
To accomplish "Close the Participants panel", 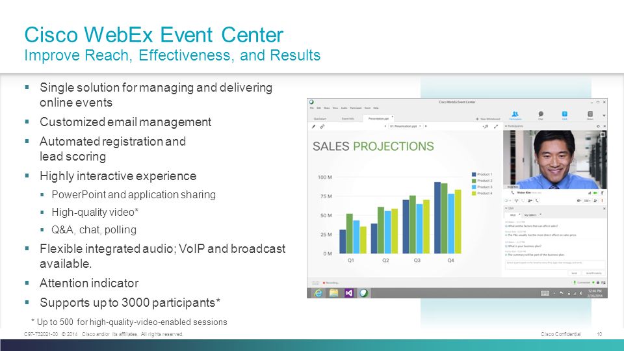I will point(604,126).
